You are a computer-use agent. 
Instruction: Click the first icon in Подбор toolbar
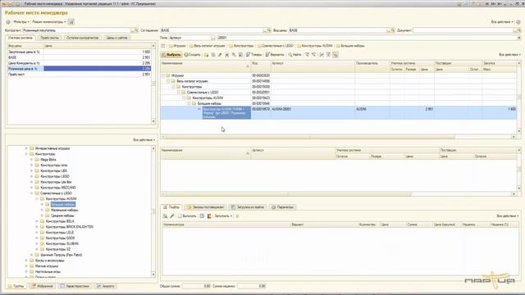point(165,216)
